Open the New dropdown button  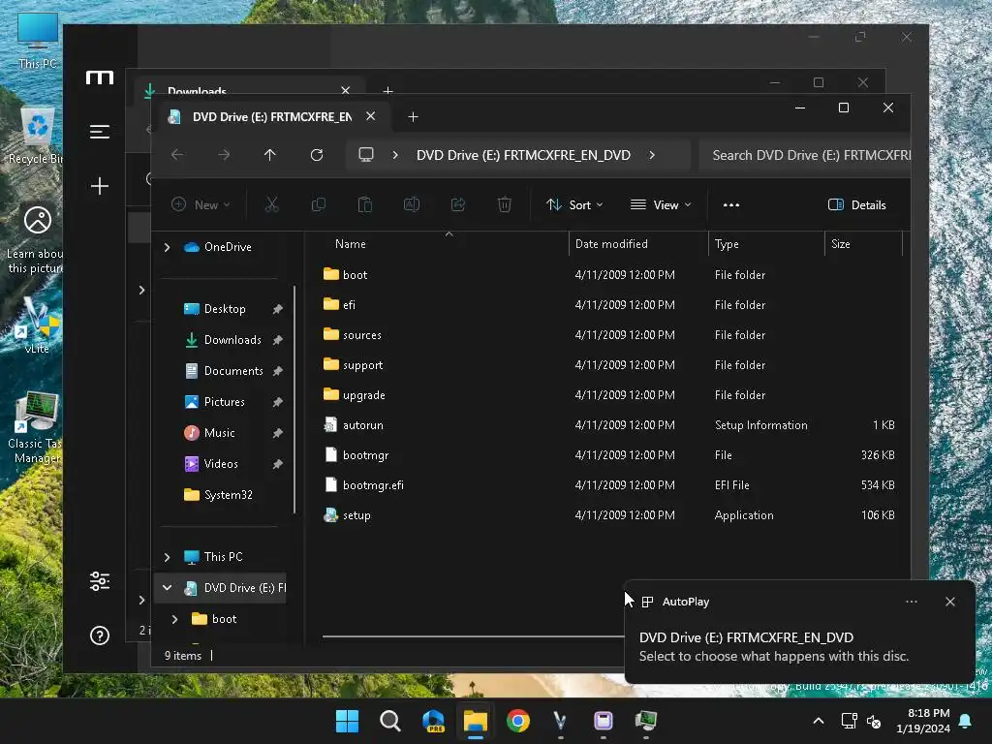[201, 205]
